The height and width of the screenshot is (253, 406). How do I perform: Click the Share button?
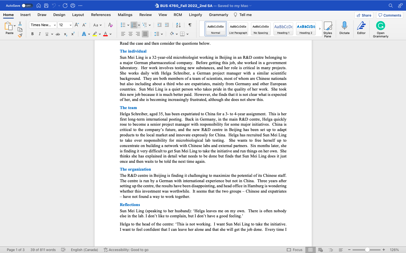(364, 15)
